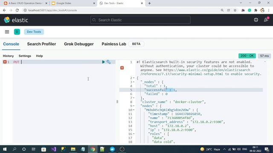
Task: Switch to Search Profiler tab
Action: pos(41,44)
